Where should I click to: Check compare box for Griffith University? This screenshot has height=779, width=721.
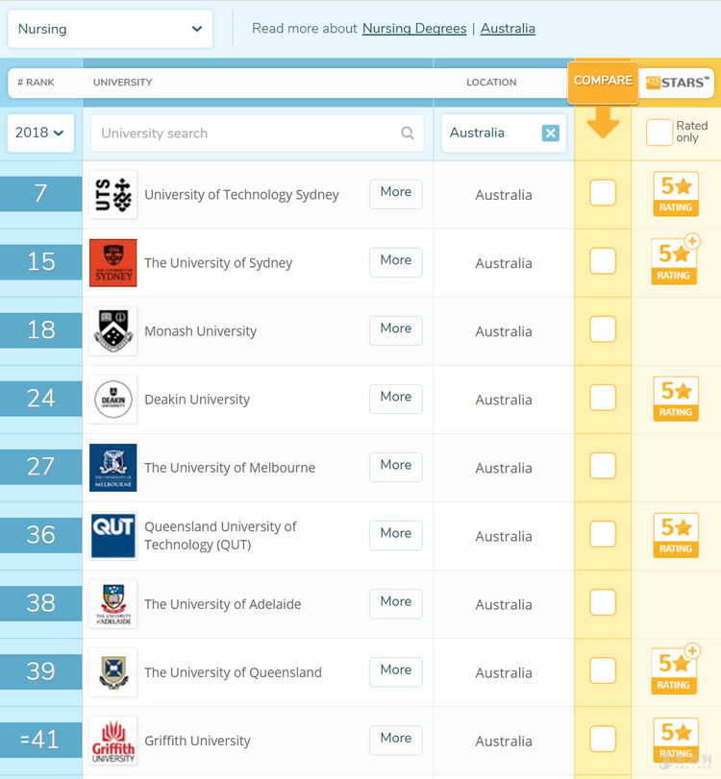tap(603, 739)
